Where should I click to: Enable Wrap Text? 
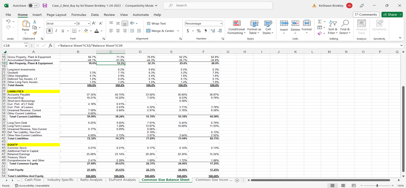pos(156,23)
